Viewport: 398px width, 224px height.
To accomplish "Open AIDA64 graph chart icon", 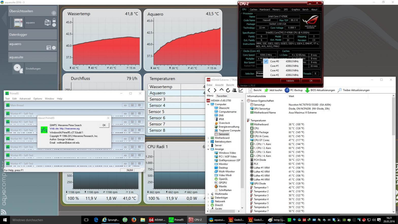I will coord(241,90).
